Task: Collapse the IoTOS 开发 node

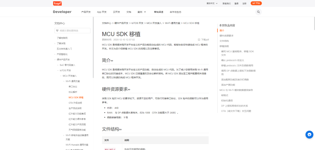Action: point(58,70)
